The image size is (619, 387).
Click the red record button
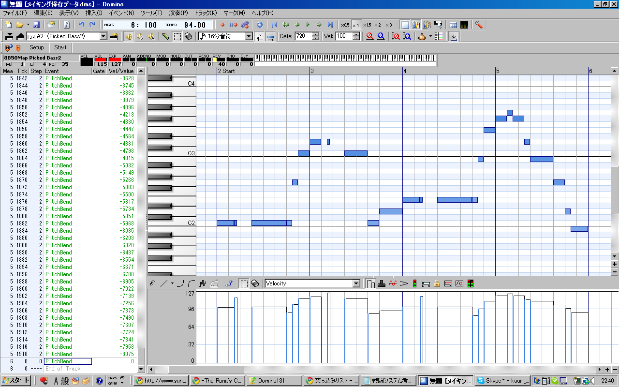222,25
